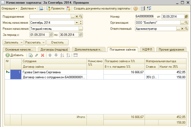191x127 pixels.
Task: Switch to the Дополнительные начисления tab
Action: point(88,50)
